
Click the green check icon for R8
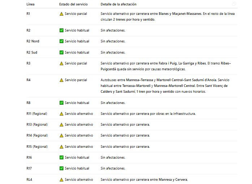click(x=61, y=103)
